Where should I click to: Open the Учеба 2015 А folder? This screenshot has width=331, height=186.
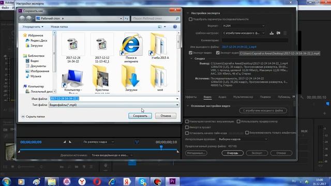[160, 47]
